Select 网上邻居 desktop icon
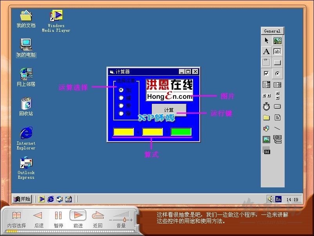 click(26, 77)
